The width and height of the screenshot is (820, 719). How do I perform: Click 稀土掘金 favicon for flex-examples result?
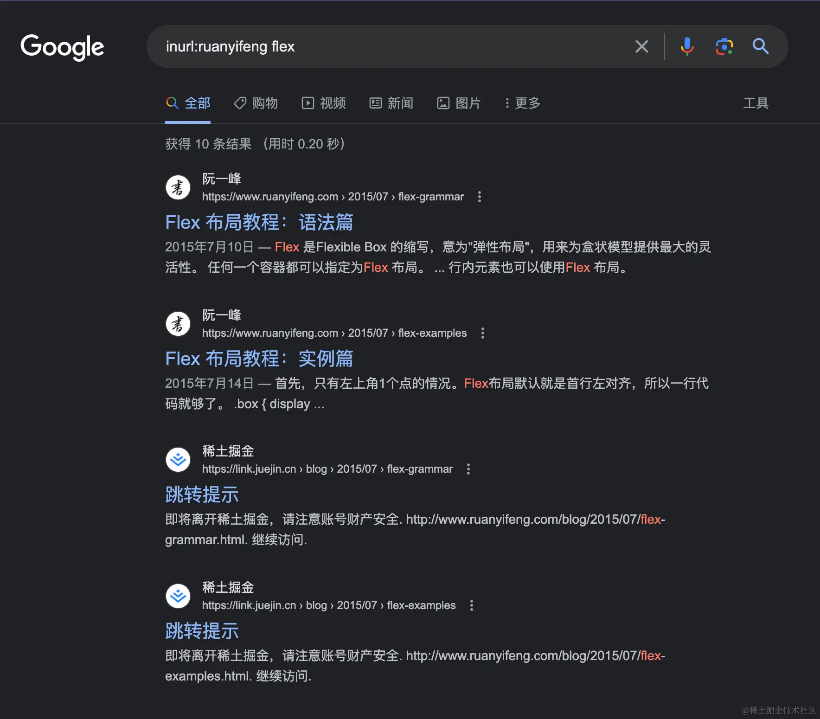(178, 596)
